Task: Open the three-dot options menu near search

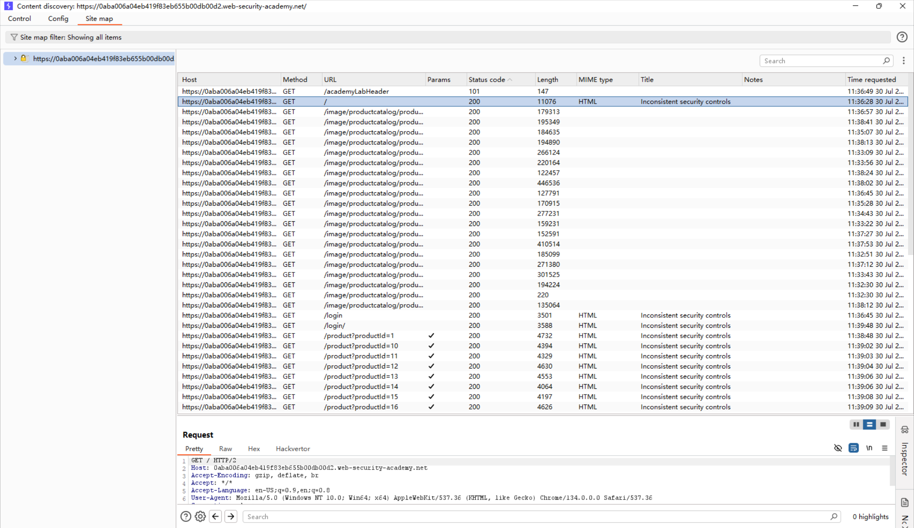Action: (904, 61)
